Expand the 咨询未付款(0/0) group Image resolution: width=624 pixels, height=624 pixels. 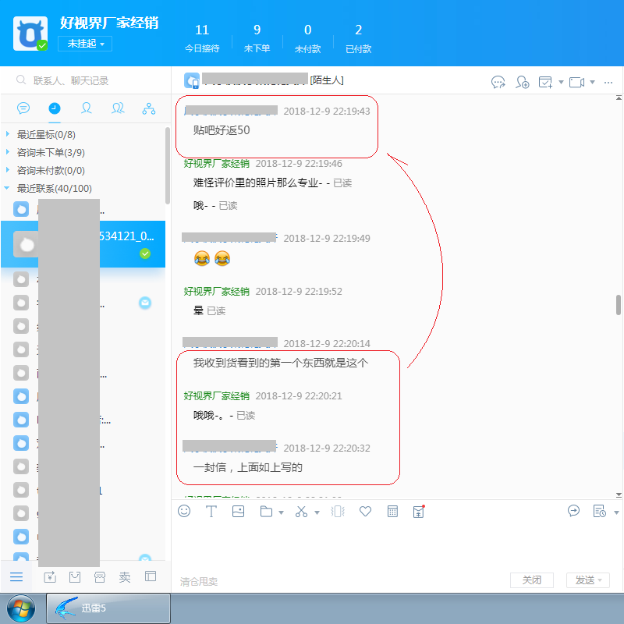8,170
